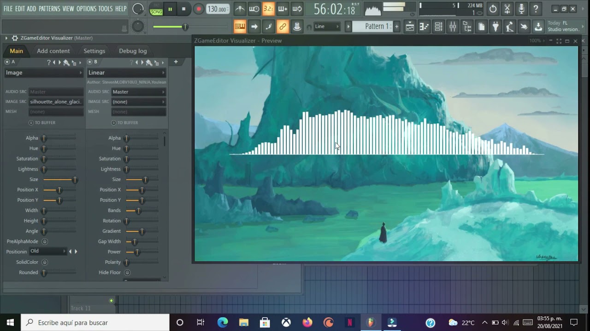Add new pattern with plus button
590x331 pixels.
(396, 27)
